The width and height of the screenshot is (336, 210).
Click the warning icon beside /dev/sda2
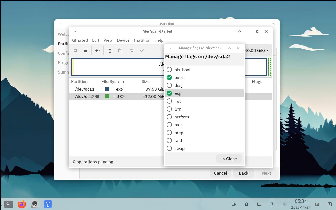(x=97, y=96)
